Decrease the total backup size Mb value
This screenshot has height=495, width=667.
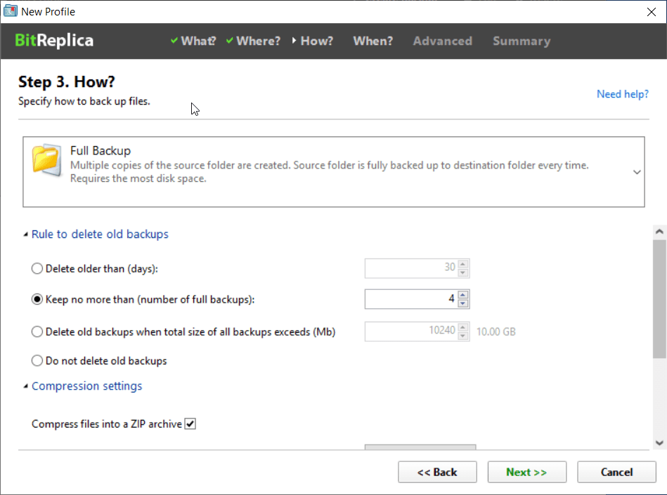click(x=463, y=336)
